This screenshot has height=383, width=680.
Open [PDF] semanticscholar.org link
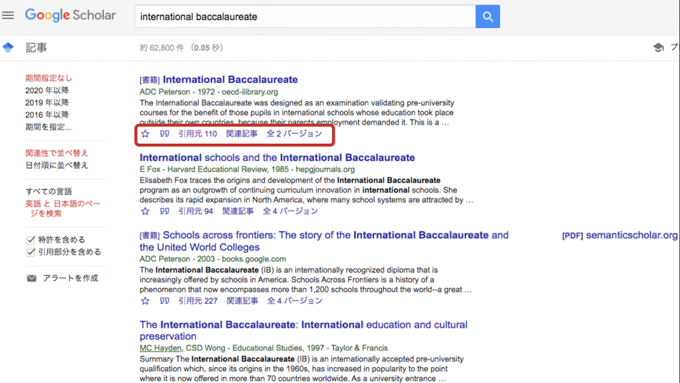click(620, 235)
